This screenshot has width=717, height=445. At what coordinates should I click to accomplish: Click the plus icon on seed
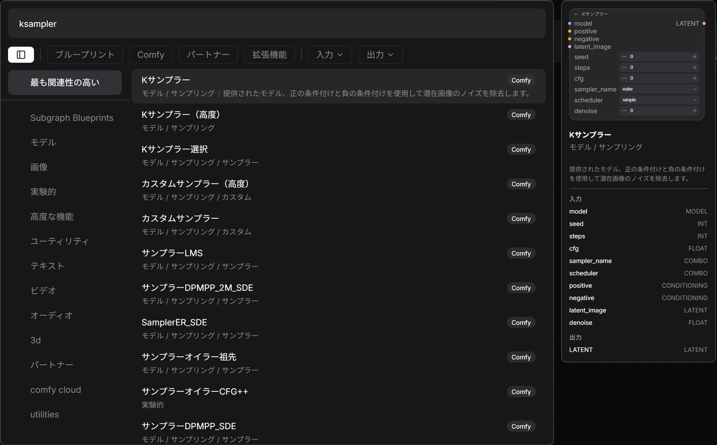point(695,56)
